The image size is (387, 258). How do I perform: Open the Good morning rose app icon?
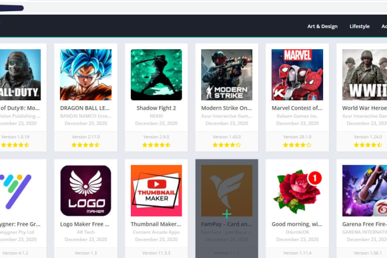tap(297, 191)
